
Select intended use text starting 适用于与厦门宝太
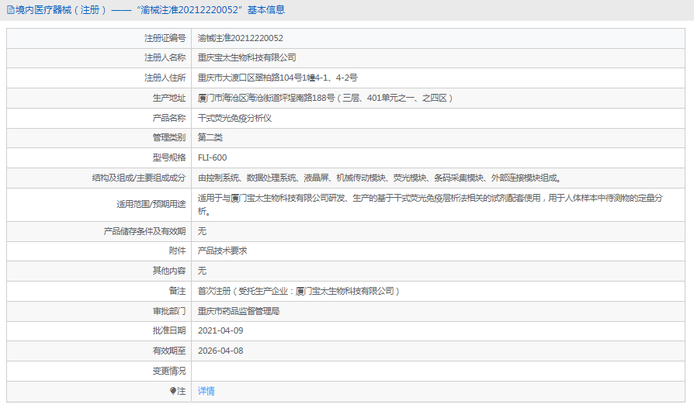pos(430,205)
